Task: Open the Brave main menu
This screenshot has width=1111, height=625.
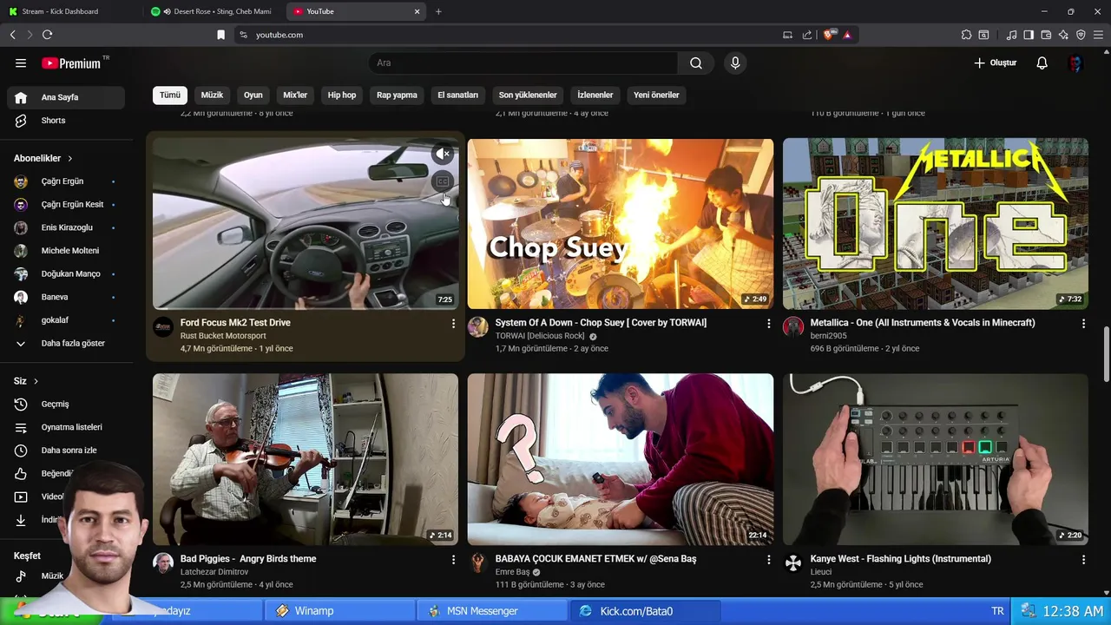Action: point(1098,35)
